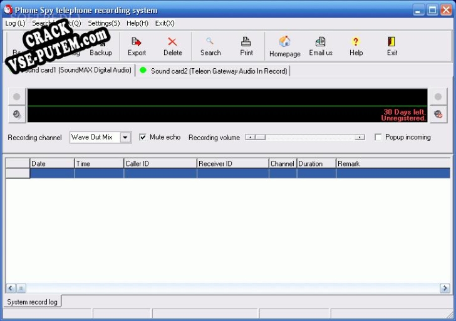Click the Recording volume left arrow
The height and width of the screenshot is (321, 456).
tap(250, 137)
